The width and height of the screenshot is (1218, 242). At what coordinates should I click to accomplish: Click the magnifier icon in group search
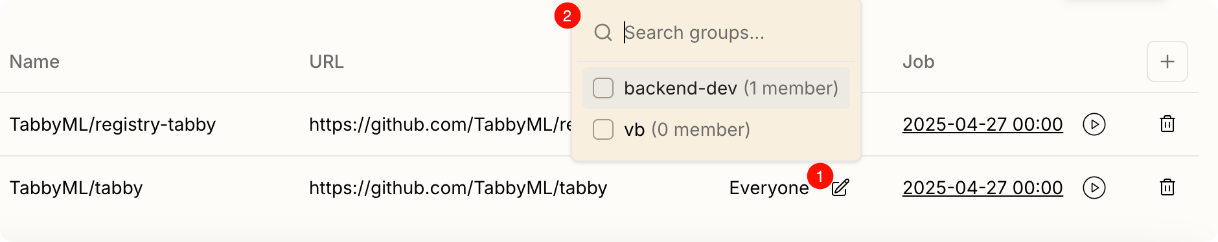603,32
